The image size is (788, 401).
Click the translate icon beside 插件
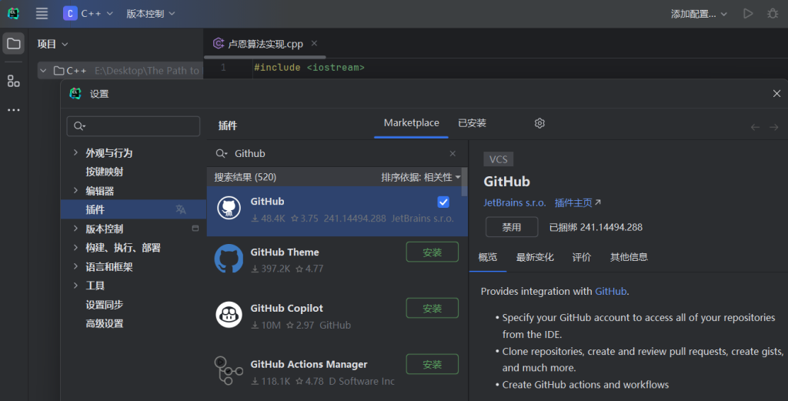181,209
